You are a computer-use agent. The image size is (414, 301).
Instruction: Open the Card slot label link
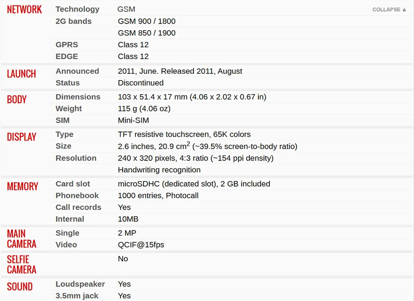point(72,184)
